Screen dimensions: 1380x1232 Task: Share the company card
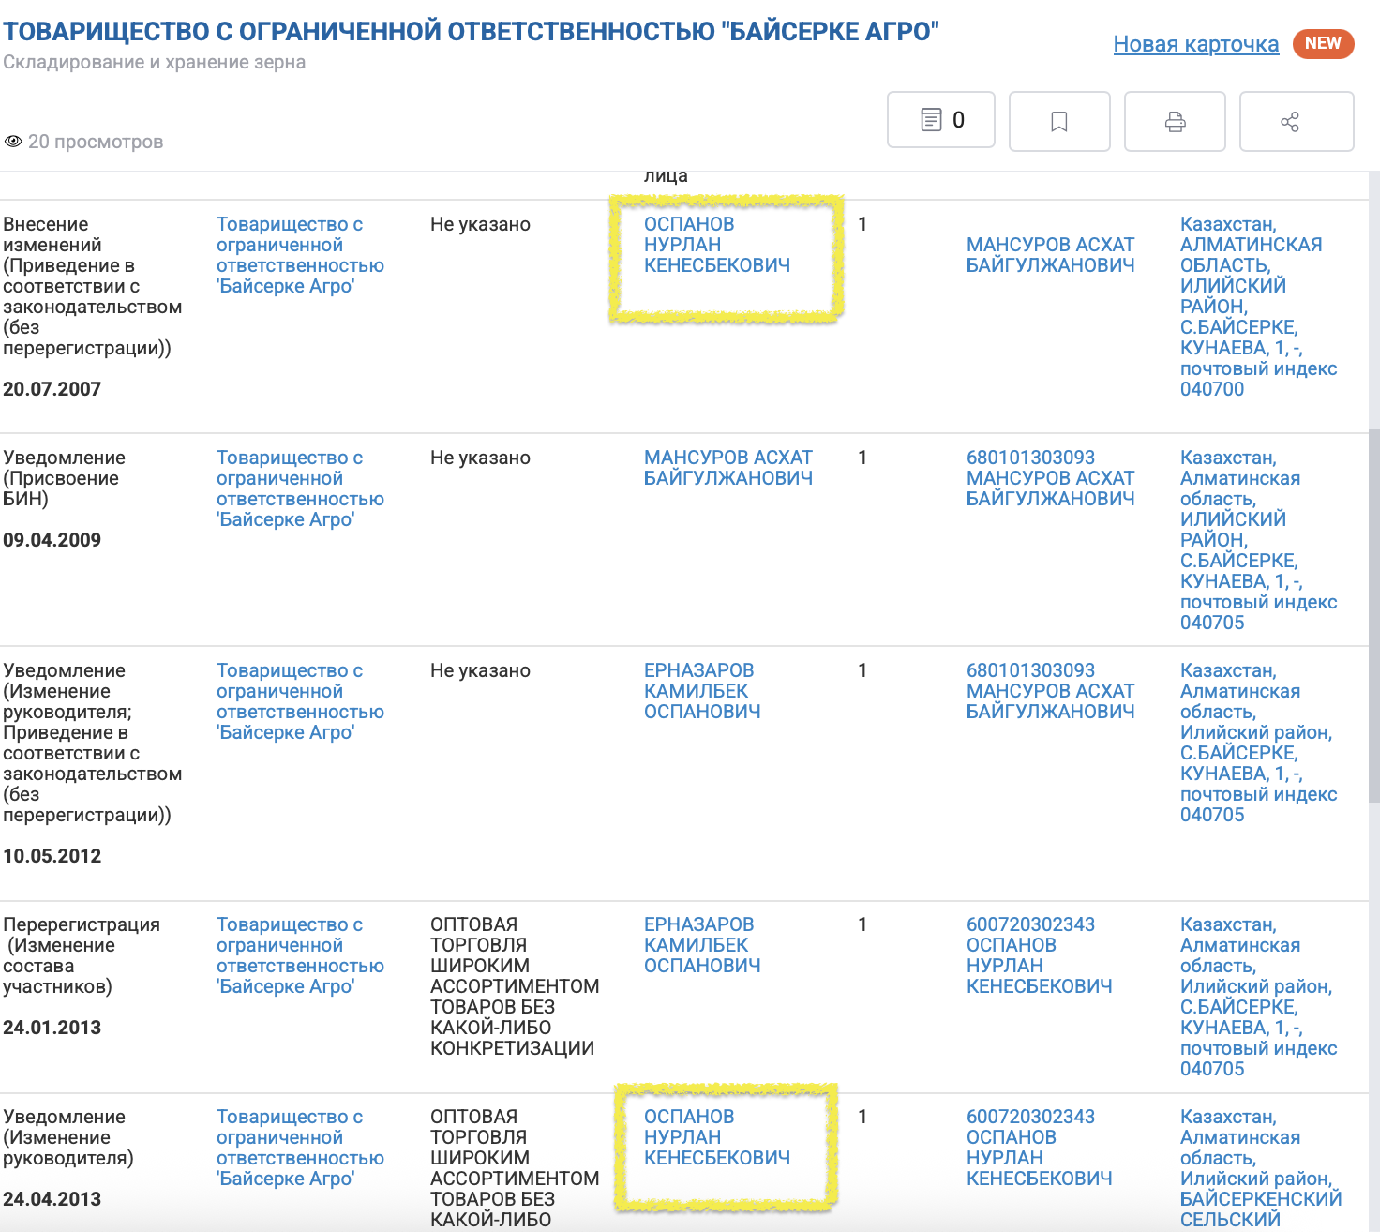pyautogui.click(x=1296, y=121)
